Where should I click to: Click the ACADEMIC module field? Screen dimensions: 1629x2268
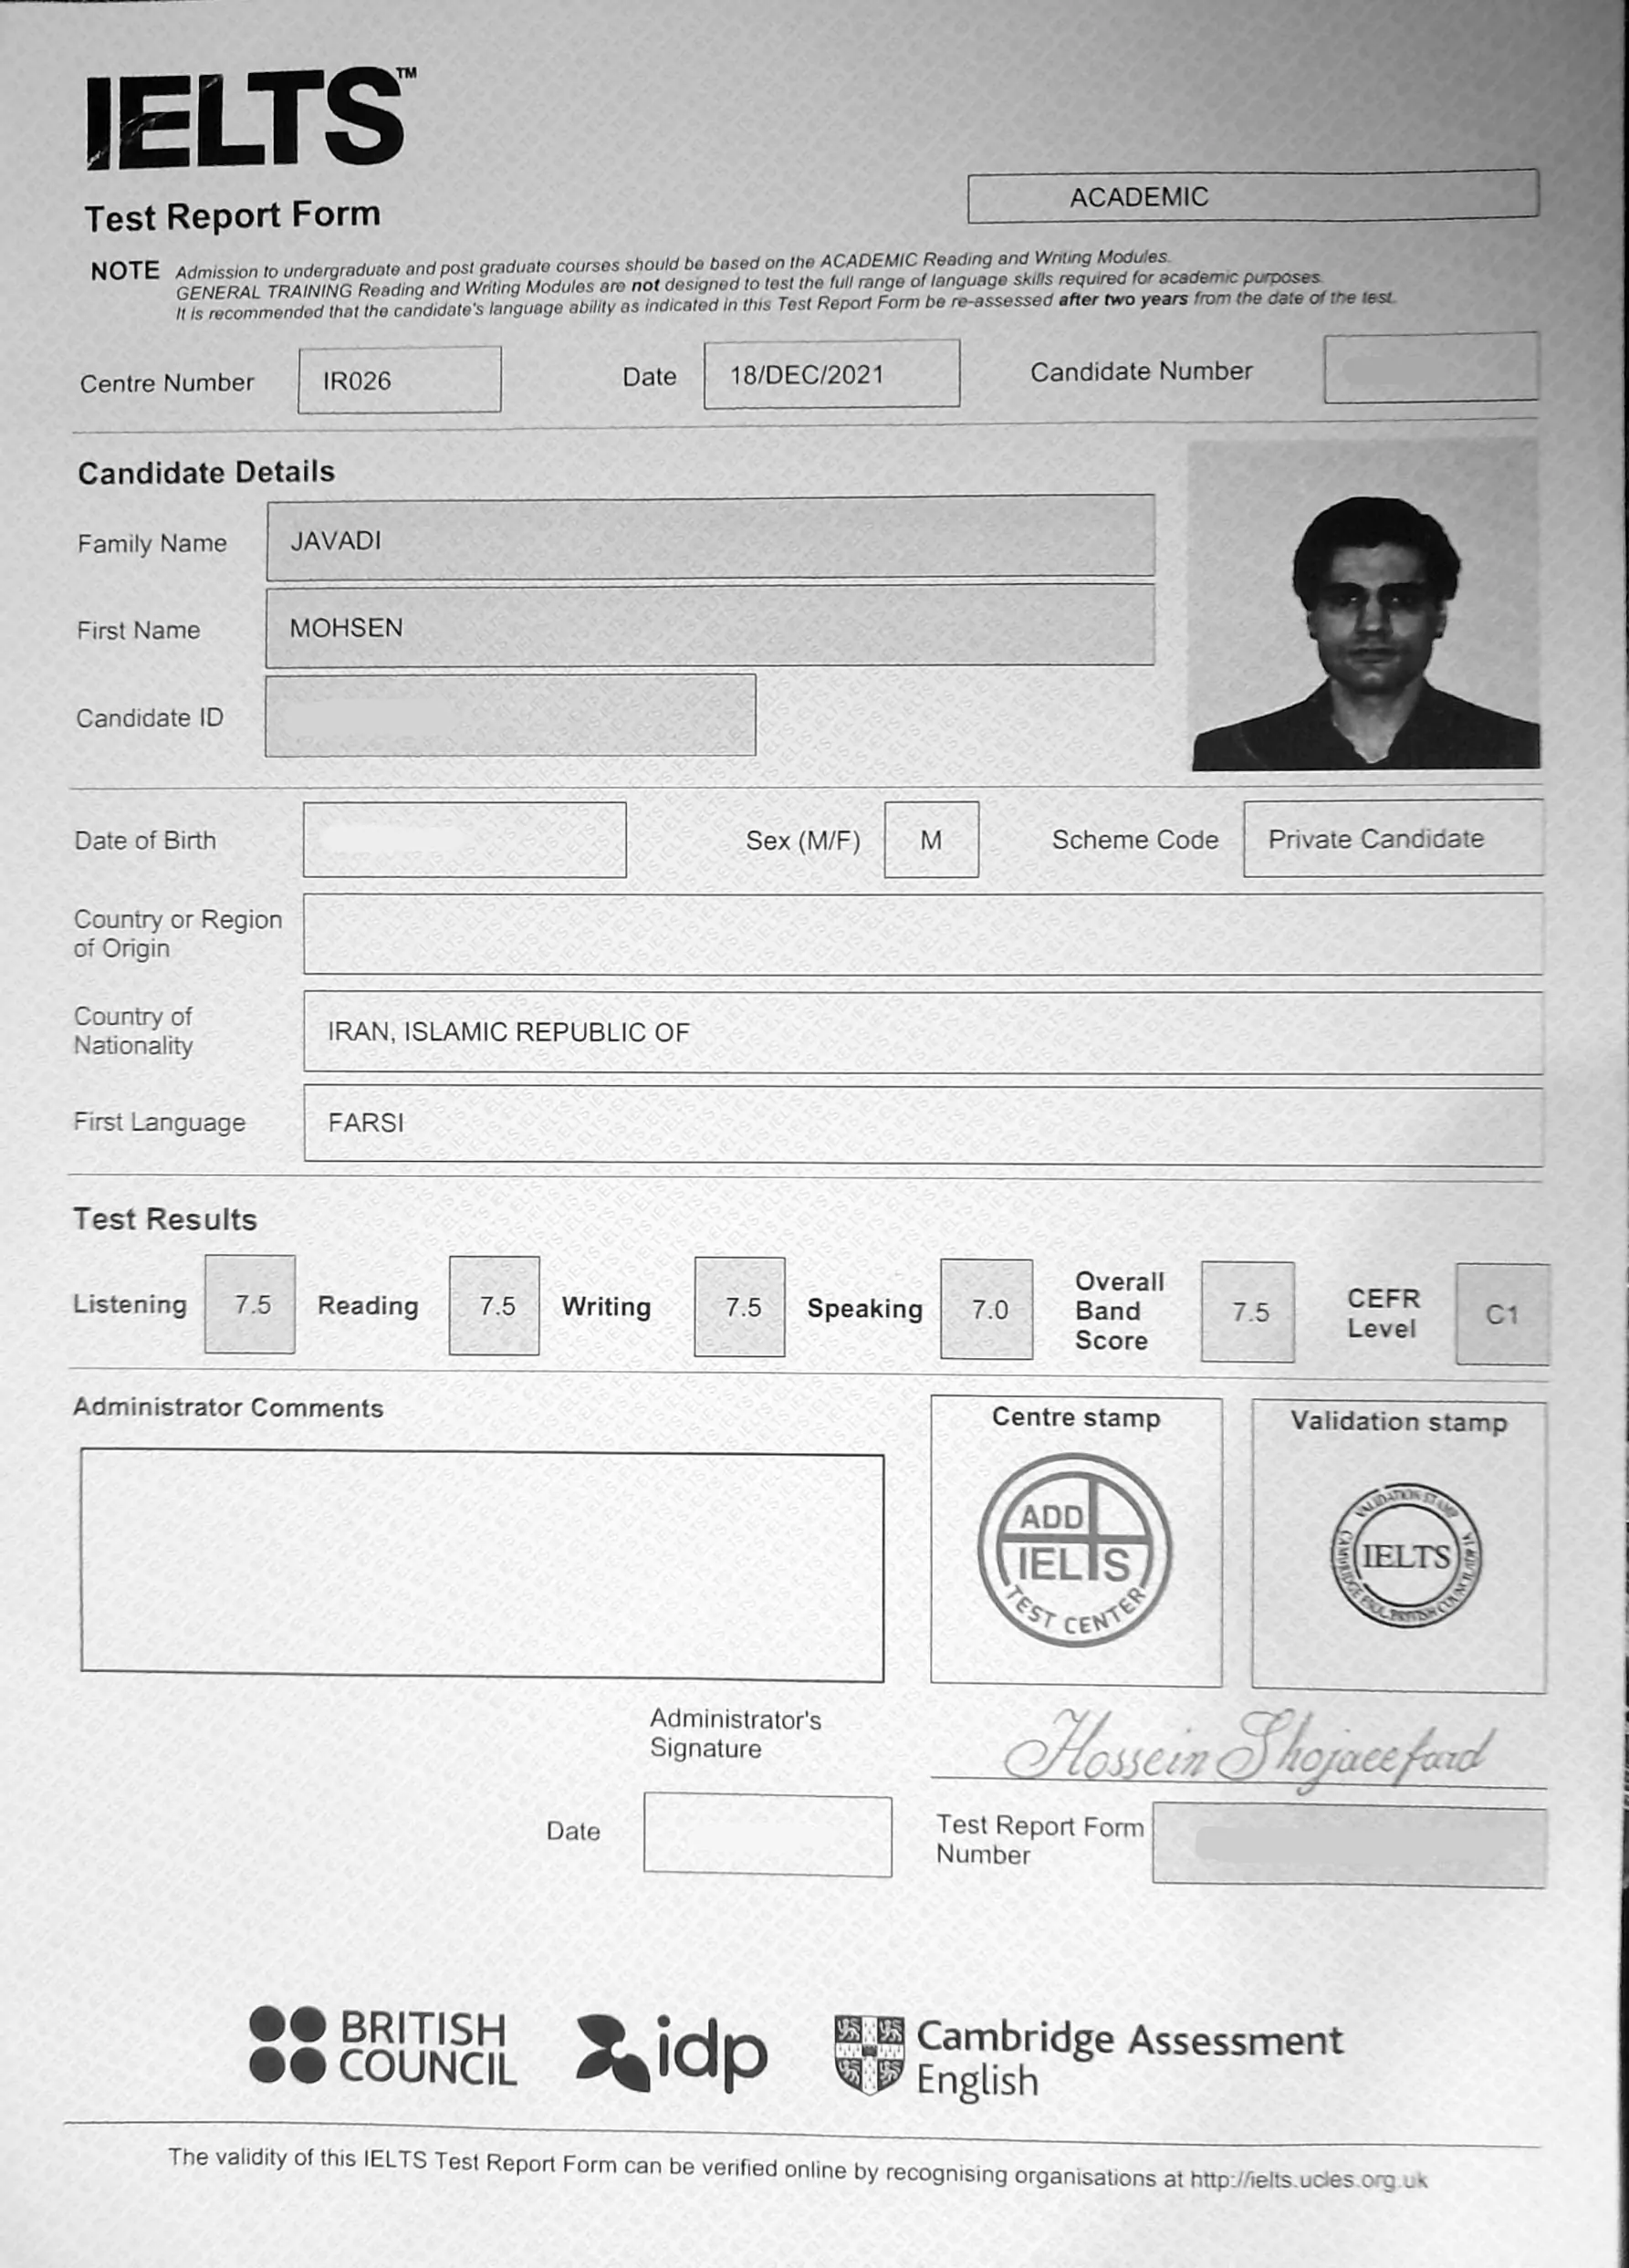[x=1253, y=196]
